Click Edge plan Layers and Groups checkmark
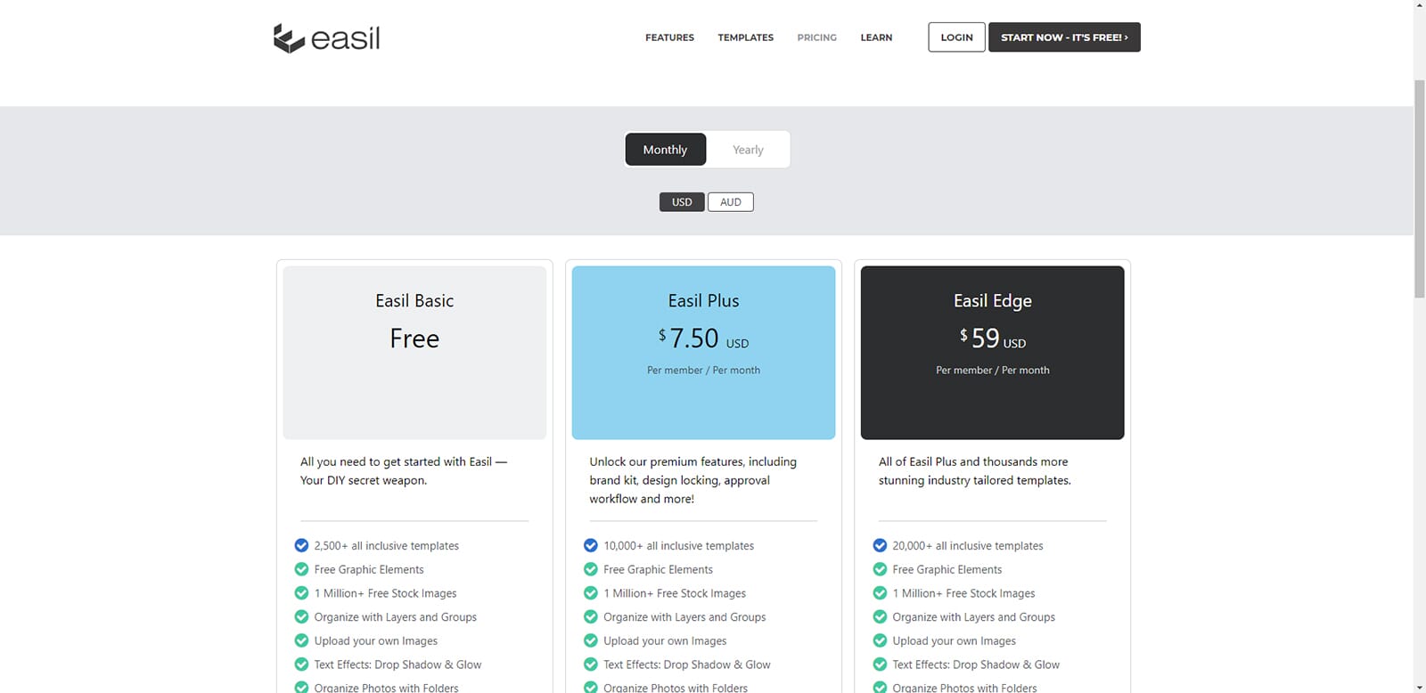1426x693 pixels. point(880,616)
